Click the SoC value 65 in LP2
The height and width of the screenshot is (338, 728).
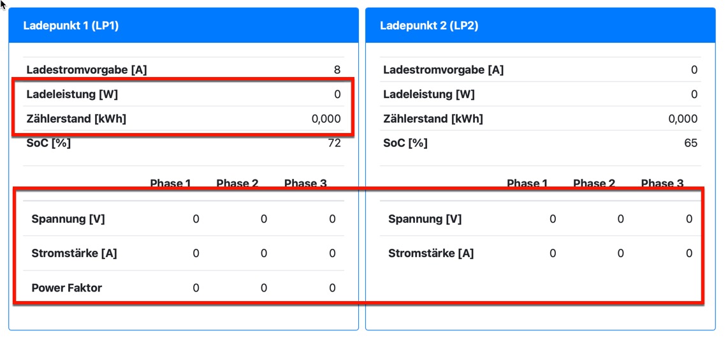[691, 143]
